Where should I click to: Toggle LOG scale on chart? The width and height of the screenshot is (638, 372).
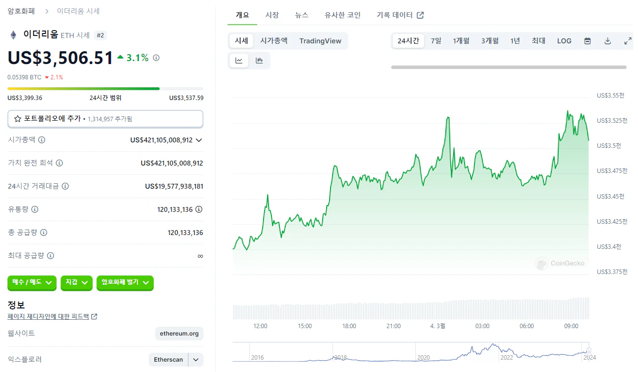(x=564, y=41)
